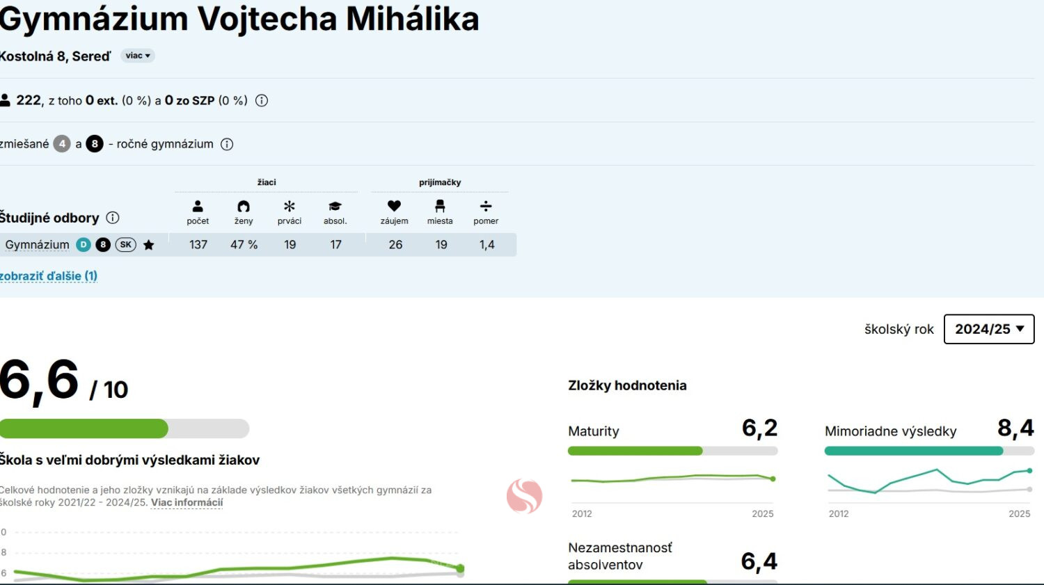Click the heart záujem column icon

394,206
